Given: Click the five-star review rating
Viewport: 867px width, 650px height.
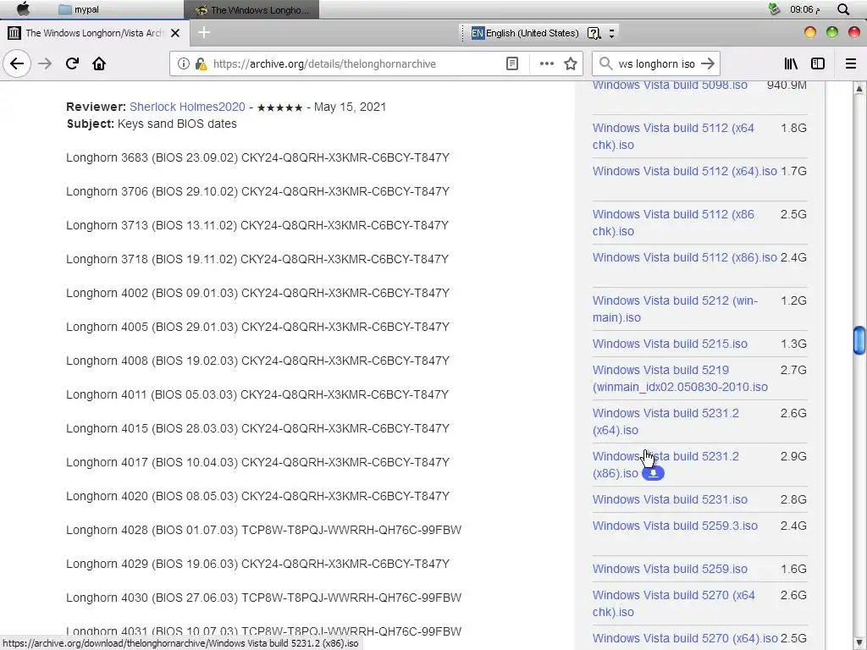Looking at the screenshot, I should (x=279, y=107).
